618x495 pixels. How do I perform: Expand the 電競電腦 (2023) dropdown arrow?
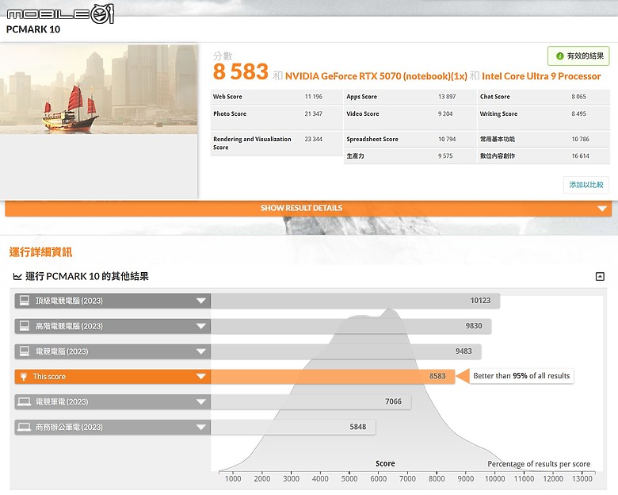[x=201, y=351]
